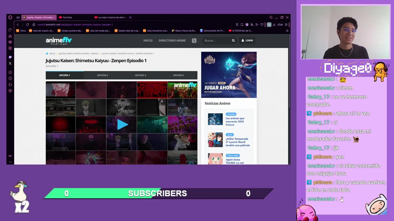Switch to La mejor música tab
Viewport: 394px width, 221px height.
click(110, 17)
